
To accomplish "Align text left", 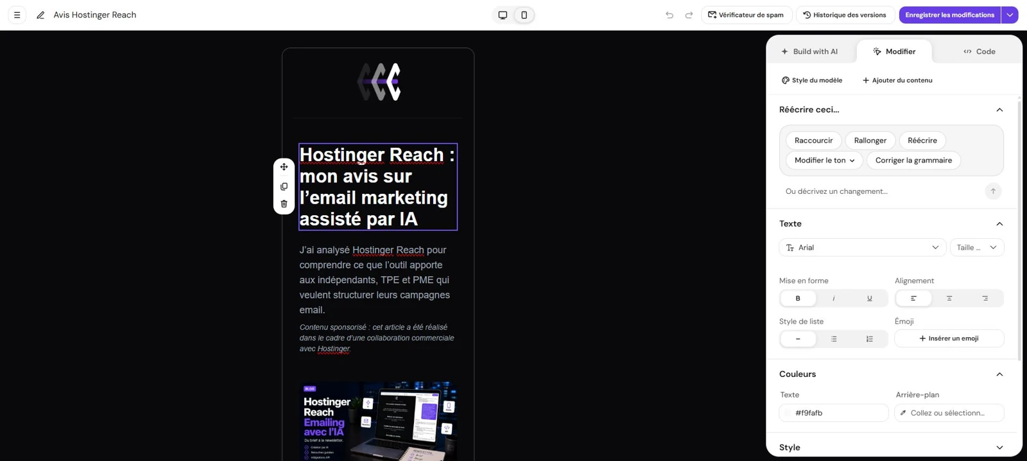I will click(x=913, y=298).
